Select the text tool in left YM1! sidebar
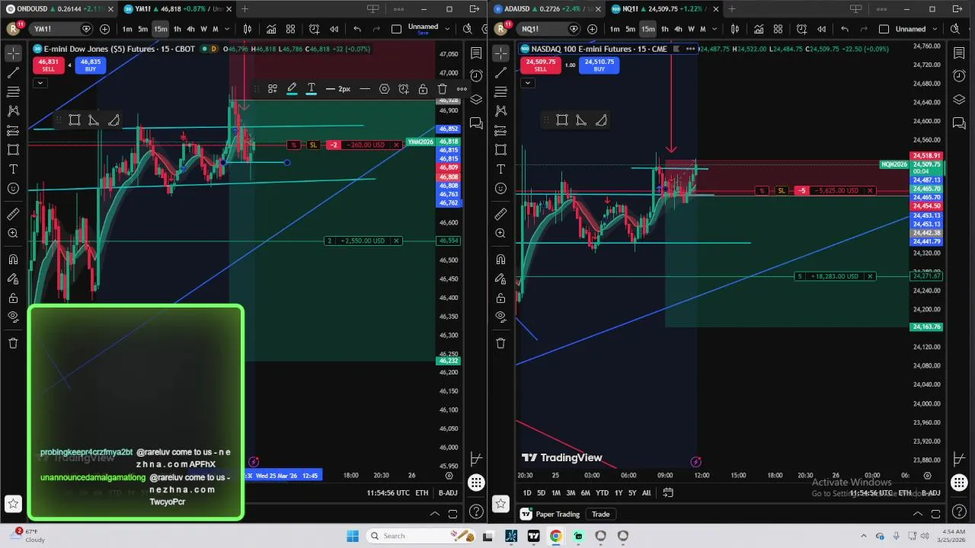This screenshot has width=975, height=548. [13, 169]
